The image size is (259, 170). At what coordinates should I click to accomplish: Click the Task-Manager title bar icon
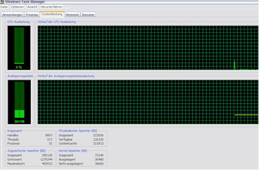pos(2,2)
